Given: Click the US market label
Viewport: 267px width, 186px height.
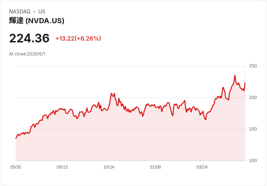Looking at the screenshot, I should 42,12.
